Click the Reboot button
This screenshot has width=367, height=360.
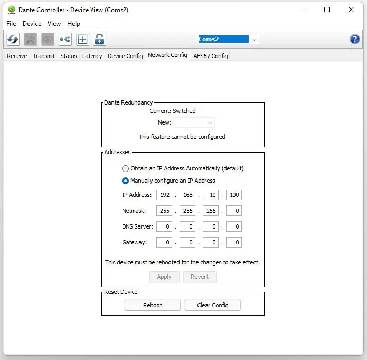[153, 305]
